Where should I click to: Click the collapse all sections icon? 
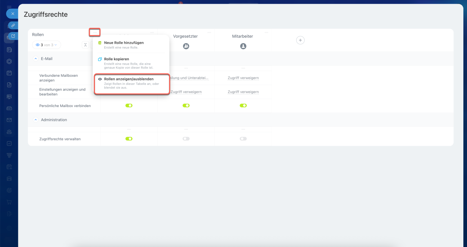[85, 45]
